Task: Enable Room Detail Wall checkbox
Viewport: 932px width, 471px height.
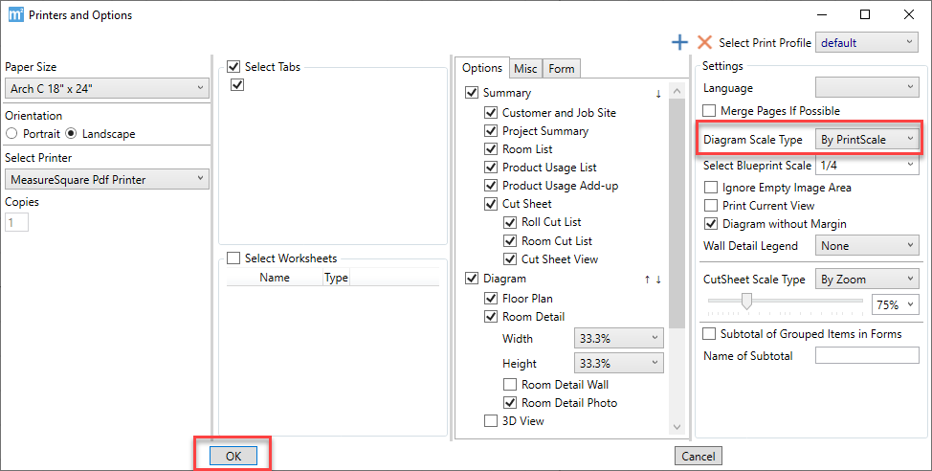Action: tap(510, 385)
